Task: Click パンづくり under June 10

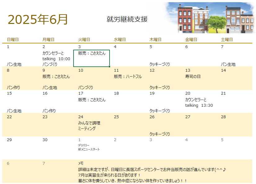Action: click(x=86, y=88)
